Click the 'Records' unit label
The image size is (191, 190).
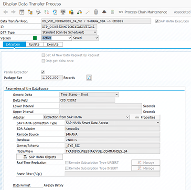[x=69, y=78]
